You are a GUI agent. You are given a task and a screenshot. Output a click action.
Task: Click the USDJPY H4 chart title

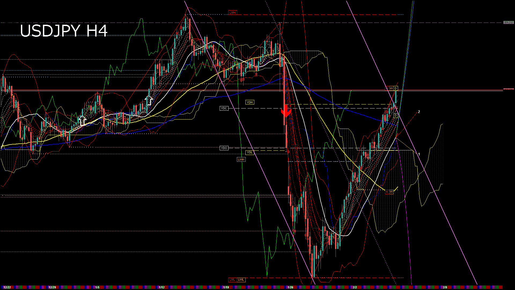[64, 31]
